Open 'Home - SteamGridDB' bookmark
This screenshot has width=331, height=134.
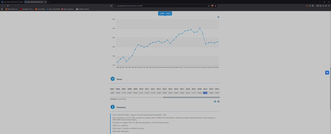click(x=53, y=9)
